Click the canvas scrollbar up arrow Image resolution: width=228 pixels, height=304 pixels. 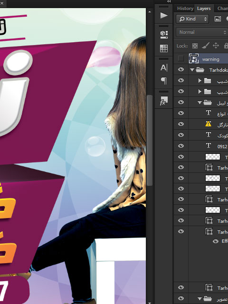[x=150, y=12]
